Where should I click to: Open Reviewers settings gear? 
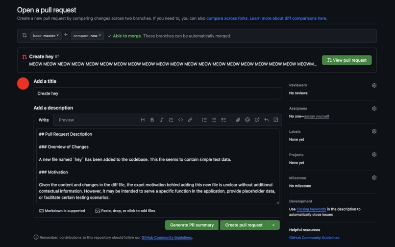click(374, 85)
